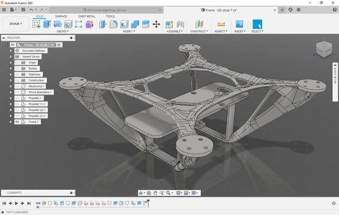This screenshot has width=339, height=215.
Task: Open the DESIGN workspace dropdown
Action: (x=16, y=24)
